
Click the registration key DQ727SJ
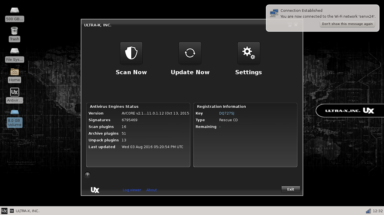click(x=226, y=114)
